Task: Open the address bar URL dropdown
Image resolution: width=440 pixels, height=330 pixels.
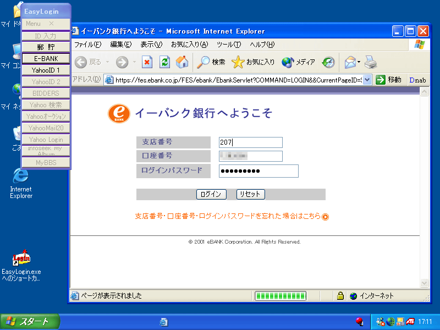Action: click(367, 80)
